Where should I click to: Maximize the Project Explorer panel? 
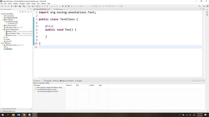[31, 9]
